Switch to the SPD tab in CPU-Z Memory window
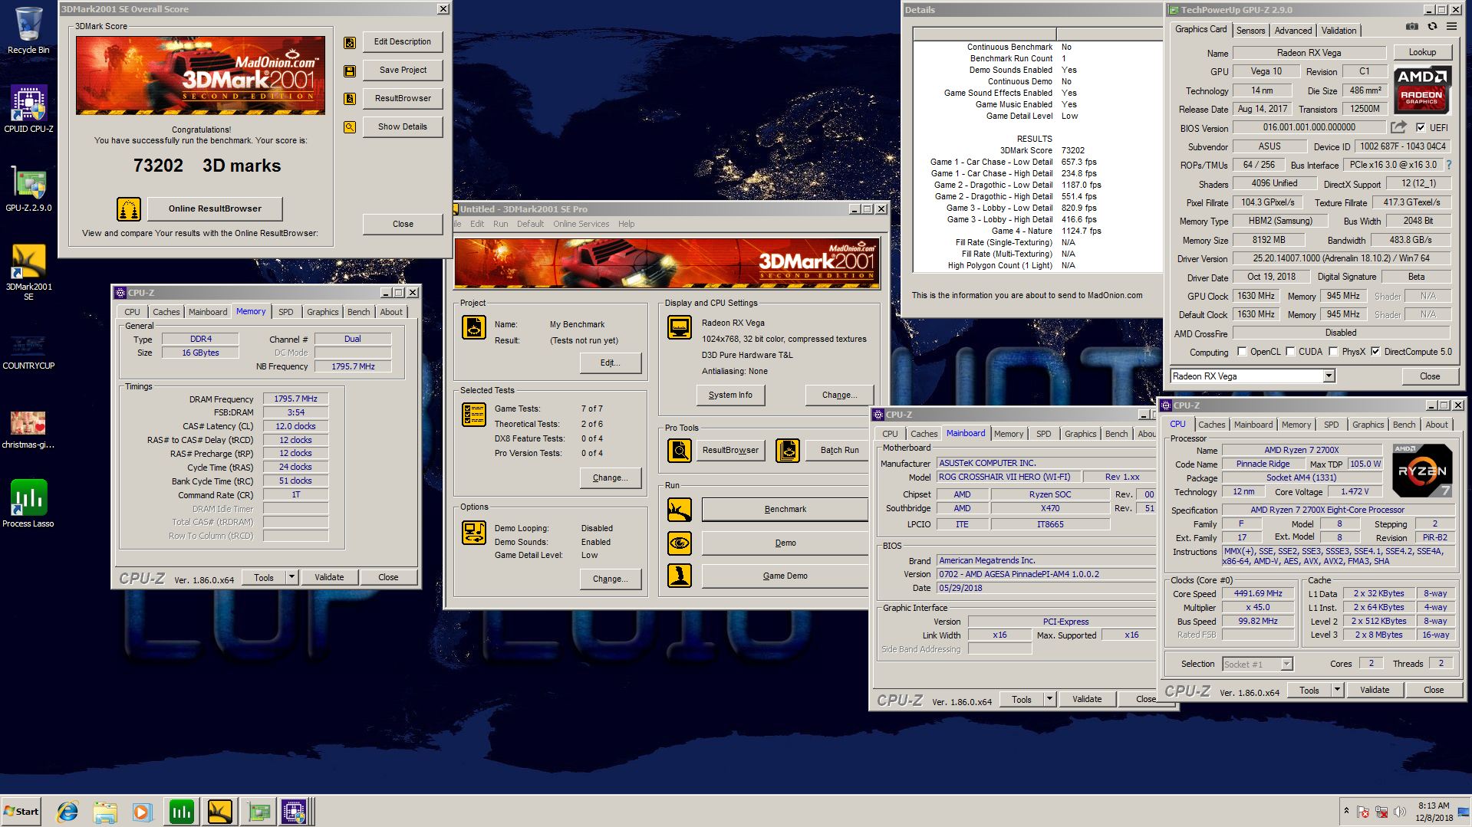The width and height of the screenshot is (1472, 827). point(286,312)
